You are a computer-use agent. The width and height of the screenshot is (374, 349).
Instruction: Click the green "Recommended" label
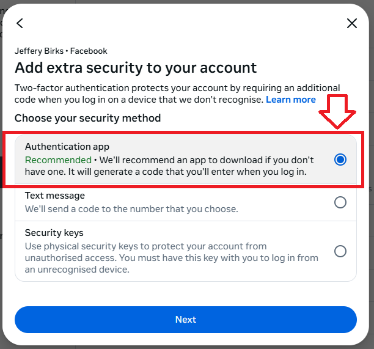coord(57,160)
